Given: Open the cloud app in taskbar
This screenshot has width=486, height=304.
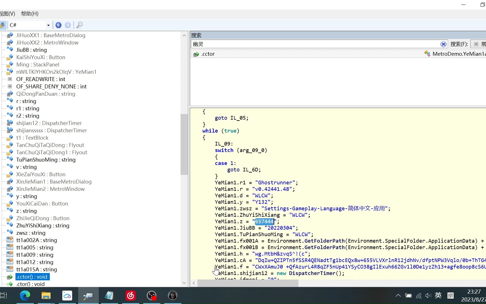Looking at the screenshot, I should click(x=67, y=296).
